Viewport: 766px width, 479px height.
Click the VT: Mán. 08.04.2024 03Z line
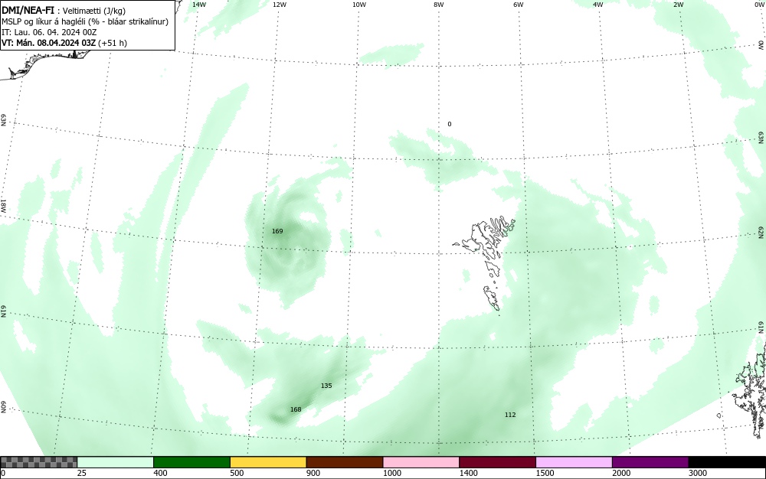click(64, 43)
